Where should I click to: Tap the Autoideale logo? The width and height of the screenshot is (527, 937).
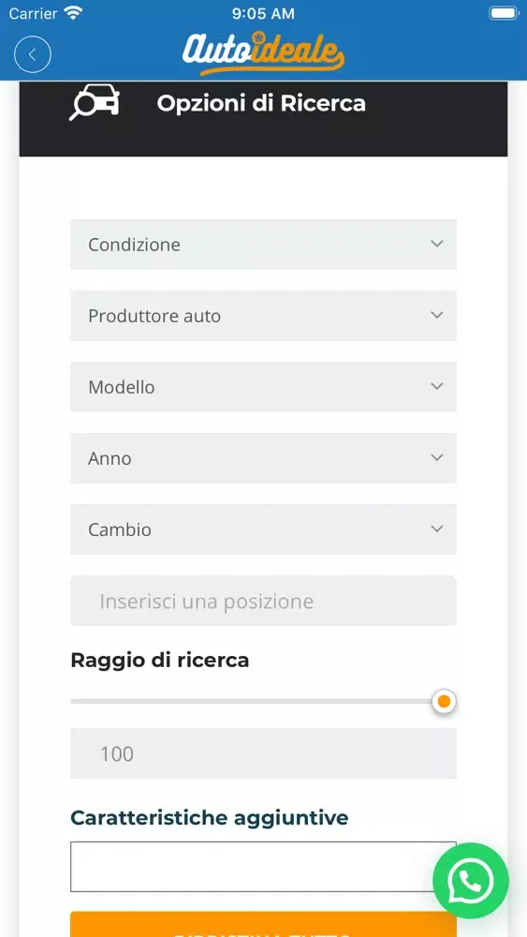click(x=263, y=53)
